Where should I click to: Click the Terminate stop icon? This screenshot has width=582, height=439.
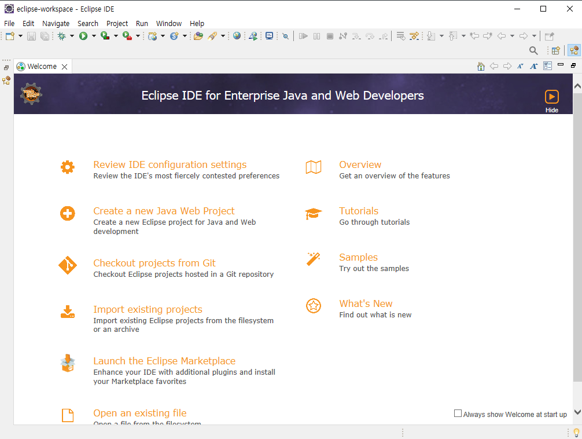point(330,36)
